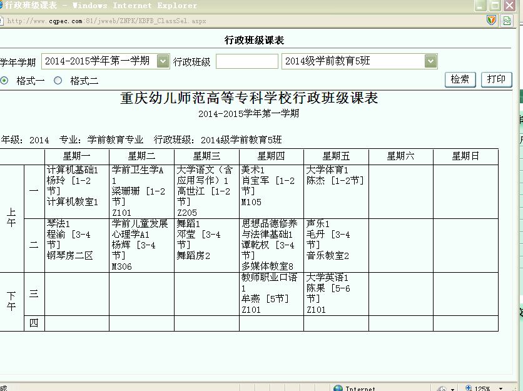Click the 琴法1 course cell
Viewport: 523px width, 391px height.
[77, 245]
